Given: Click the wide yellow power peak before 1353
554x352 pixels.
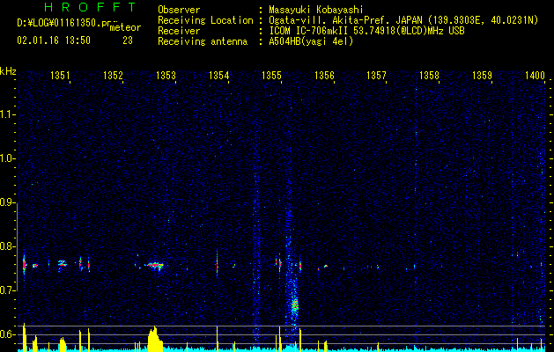Looking at the screenshot, I should [x=155, y=339].
